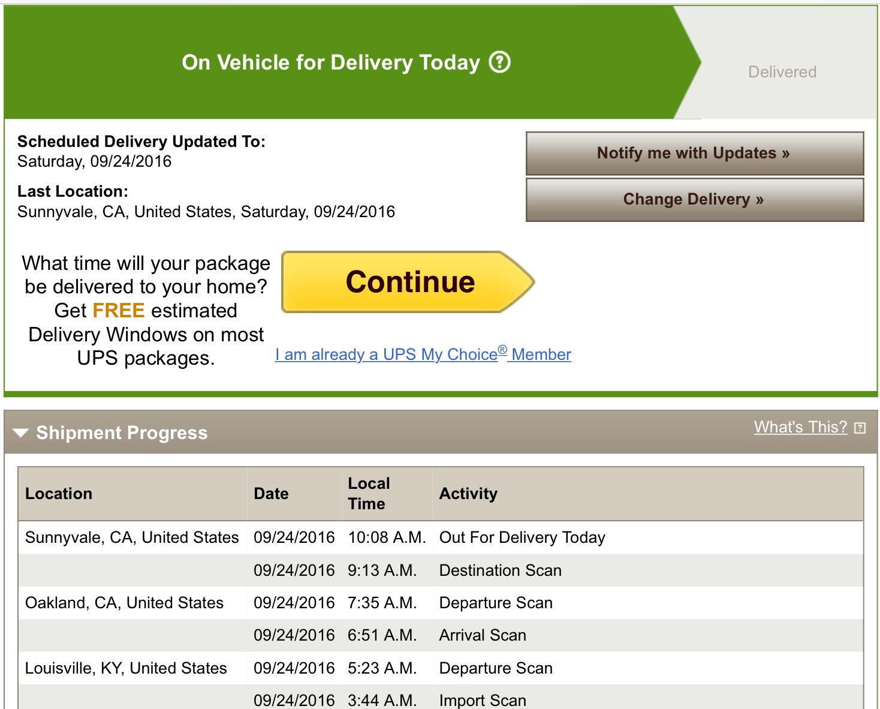Open the What's This? link
Screen dimensions: 880x709
coord(801,427)
